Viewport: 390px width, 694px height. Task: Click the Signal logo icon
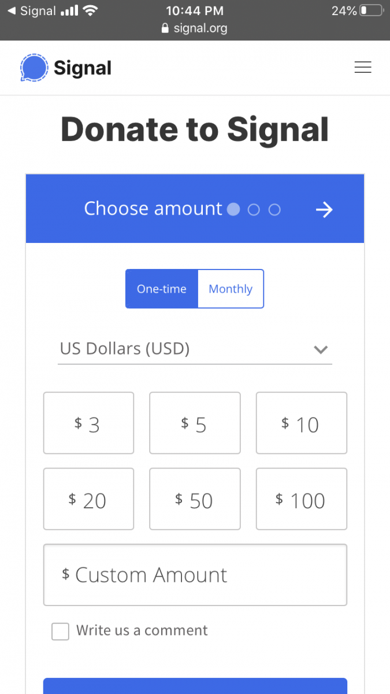click(34, 68)
